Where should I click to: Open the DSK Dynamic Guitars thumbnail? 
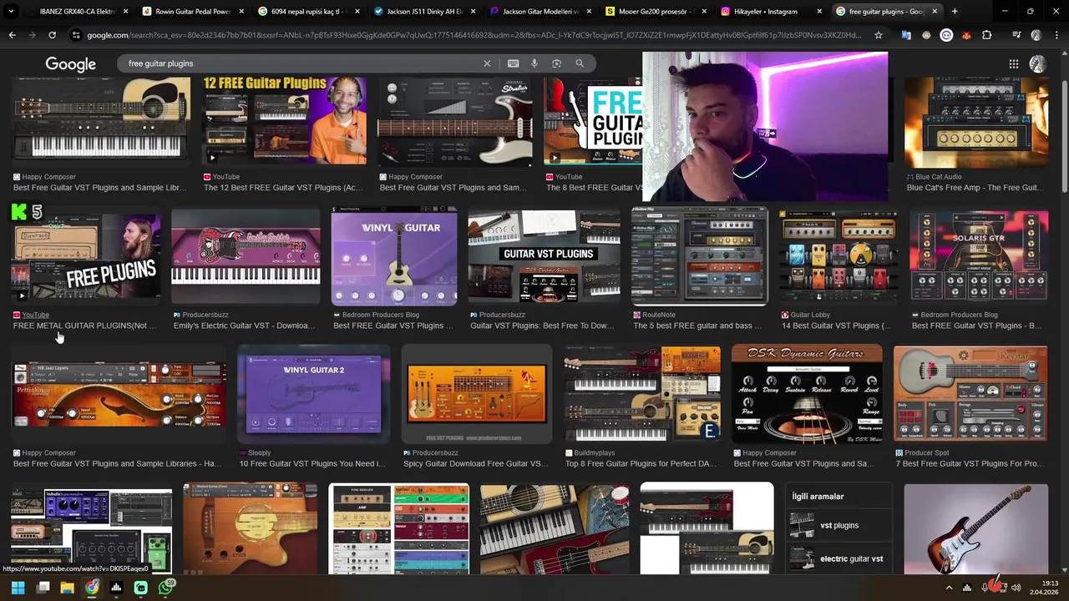click(807, 393)
